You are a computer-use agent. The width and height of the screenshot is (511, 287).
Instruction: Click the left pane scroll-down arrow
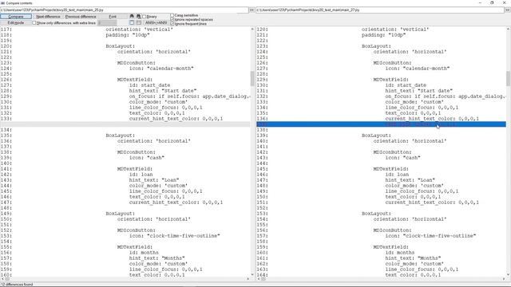click(x=252, y=275)
